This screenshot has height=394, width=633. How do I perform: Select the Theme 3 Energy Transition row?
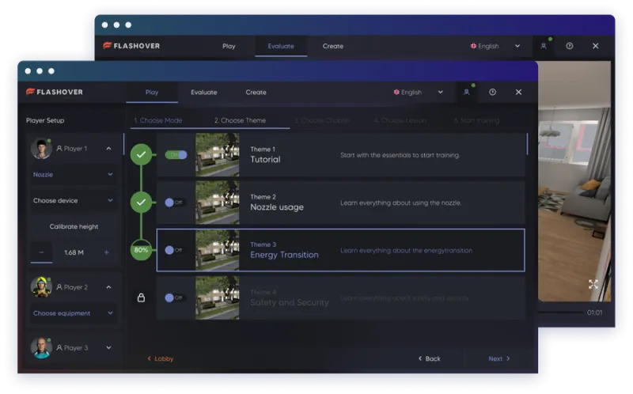[x=341, y=250]
